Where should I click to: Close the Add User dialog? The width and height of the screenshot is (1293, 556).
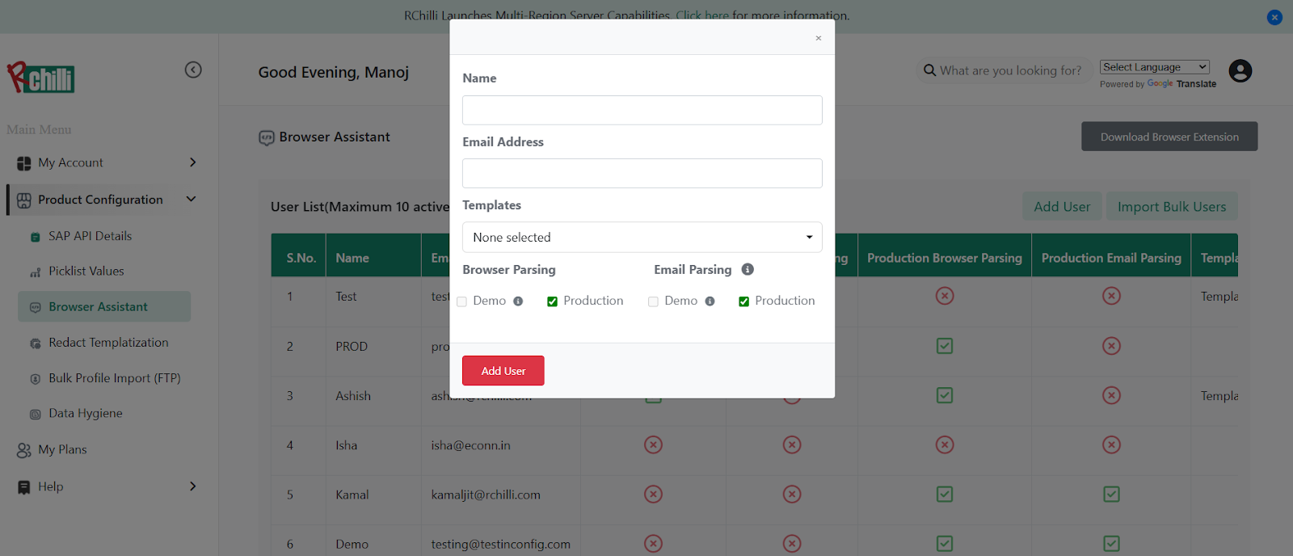[x=818, y=38]
